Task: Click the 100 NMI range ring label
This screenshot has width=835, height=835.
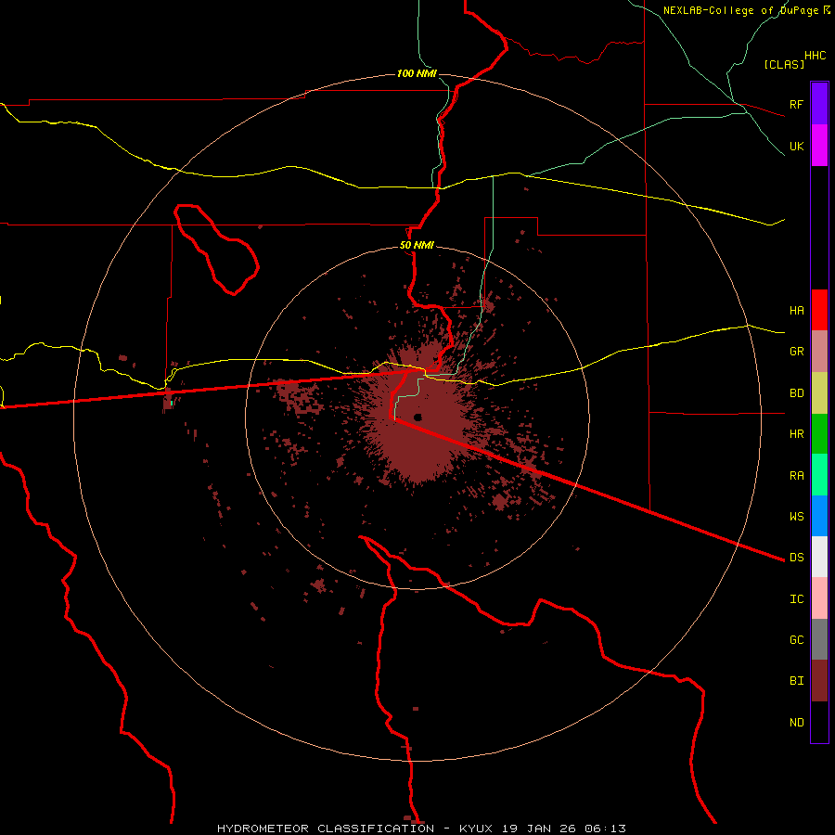Action: [x=417, y=73]
